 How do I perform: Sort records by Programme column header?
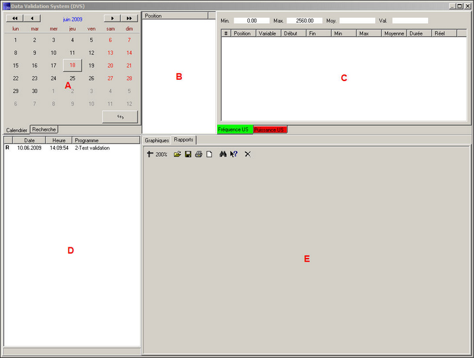tap(106, 140)
